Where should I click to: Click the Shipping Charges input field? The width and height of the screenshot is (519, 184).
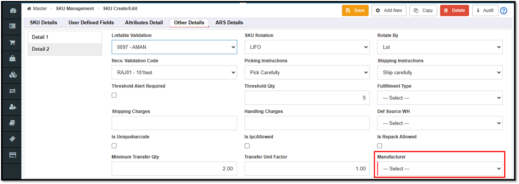(x=174, y=123)
